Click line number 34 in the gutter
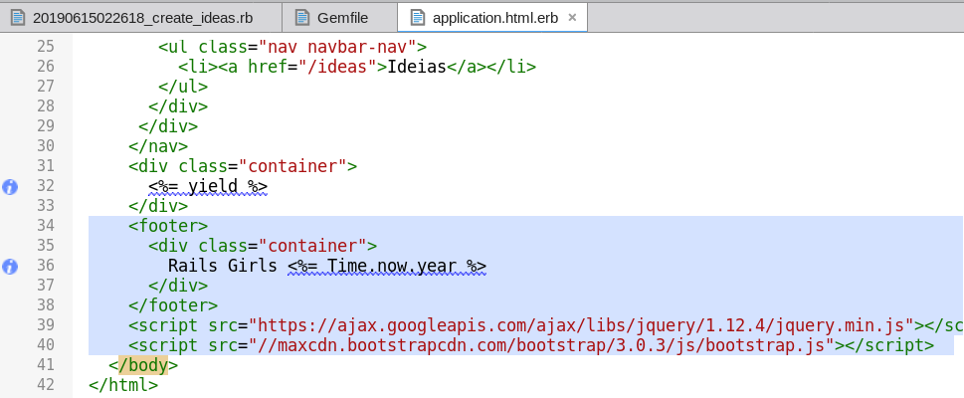The width and height of the screenshot is (964, 398). [46, 226]
